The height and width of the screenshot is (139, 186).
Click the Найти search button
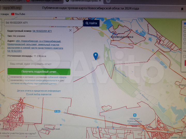click(91, 23)
